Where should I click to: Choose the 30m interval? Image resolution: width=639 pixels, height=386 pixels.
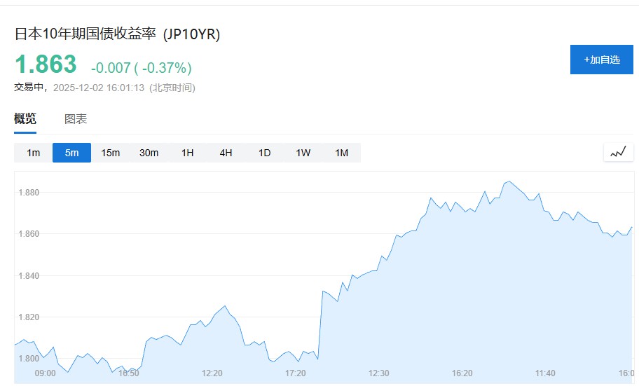149,153
